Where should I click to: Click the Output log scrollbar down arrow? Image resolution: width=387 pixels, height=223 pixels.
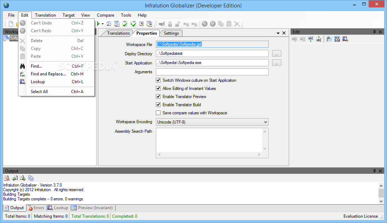[381, 201]
